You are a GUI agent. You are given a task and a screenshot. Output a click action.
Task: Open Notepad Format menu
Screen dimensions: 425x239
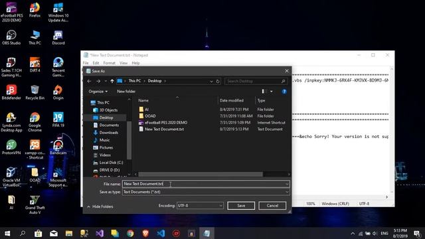(x=109, y=63)
